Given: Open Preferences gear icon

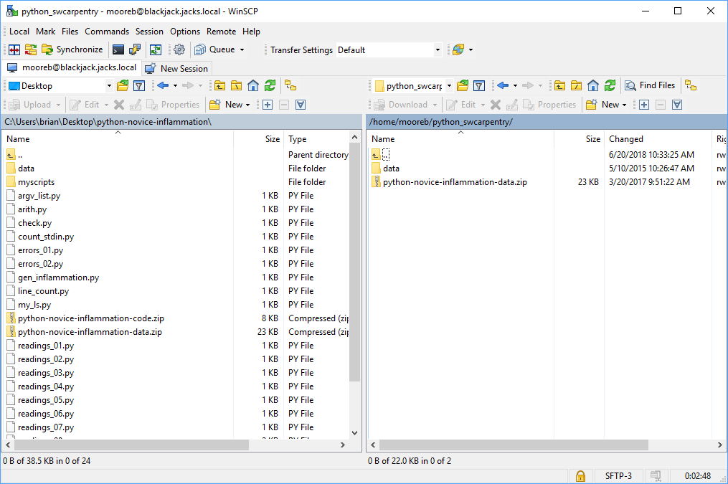Looking at the screenshot, I should point(179,49).
